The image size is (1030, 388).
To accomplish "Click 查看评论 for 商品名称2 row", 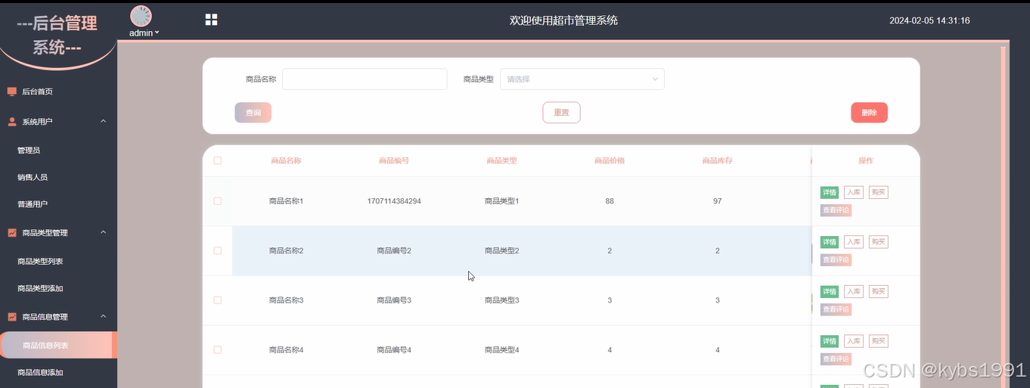I will [x=836, y=259].
